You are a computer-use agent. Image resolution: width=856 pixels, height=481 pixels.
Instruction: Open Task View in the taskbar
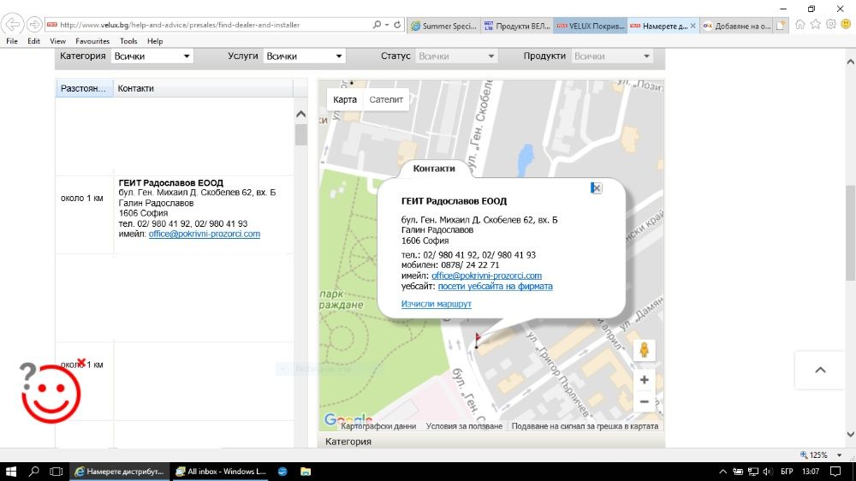point(56,472)
